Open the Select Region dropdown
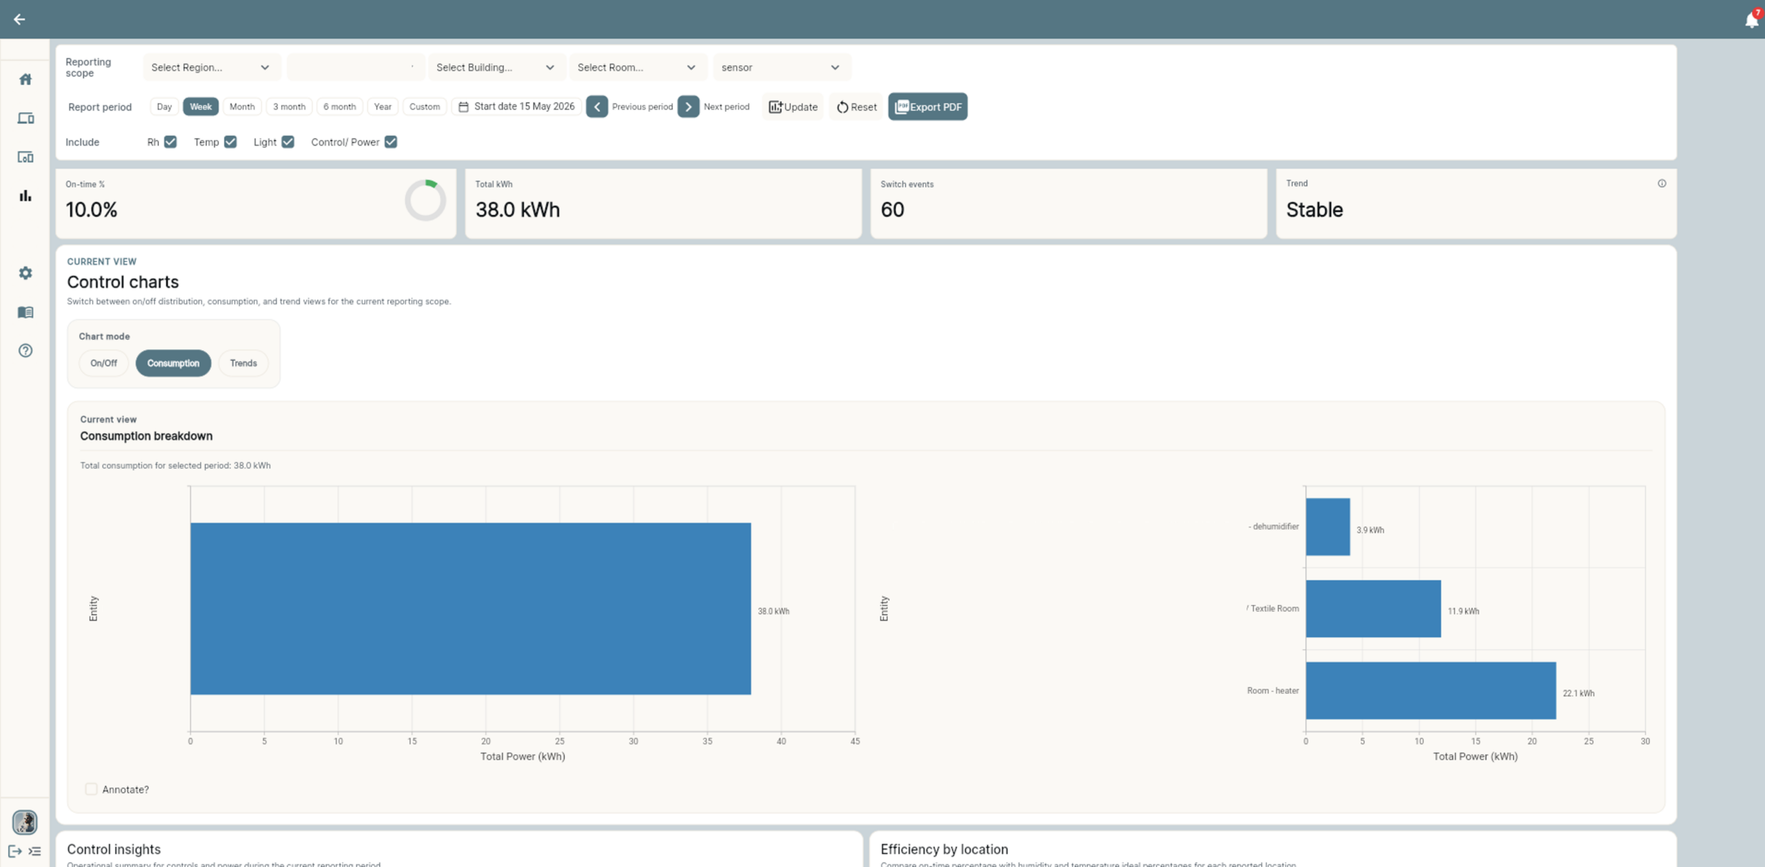 (211, 68)
